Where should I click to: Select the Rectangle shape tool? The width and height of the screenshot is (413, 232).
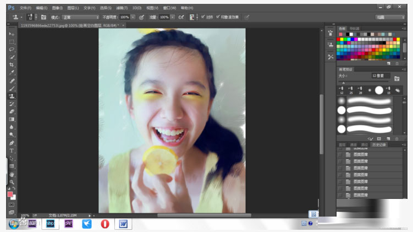click(12, 166)
